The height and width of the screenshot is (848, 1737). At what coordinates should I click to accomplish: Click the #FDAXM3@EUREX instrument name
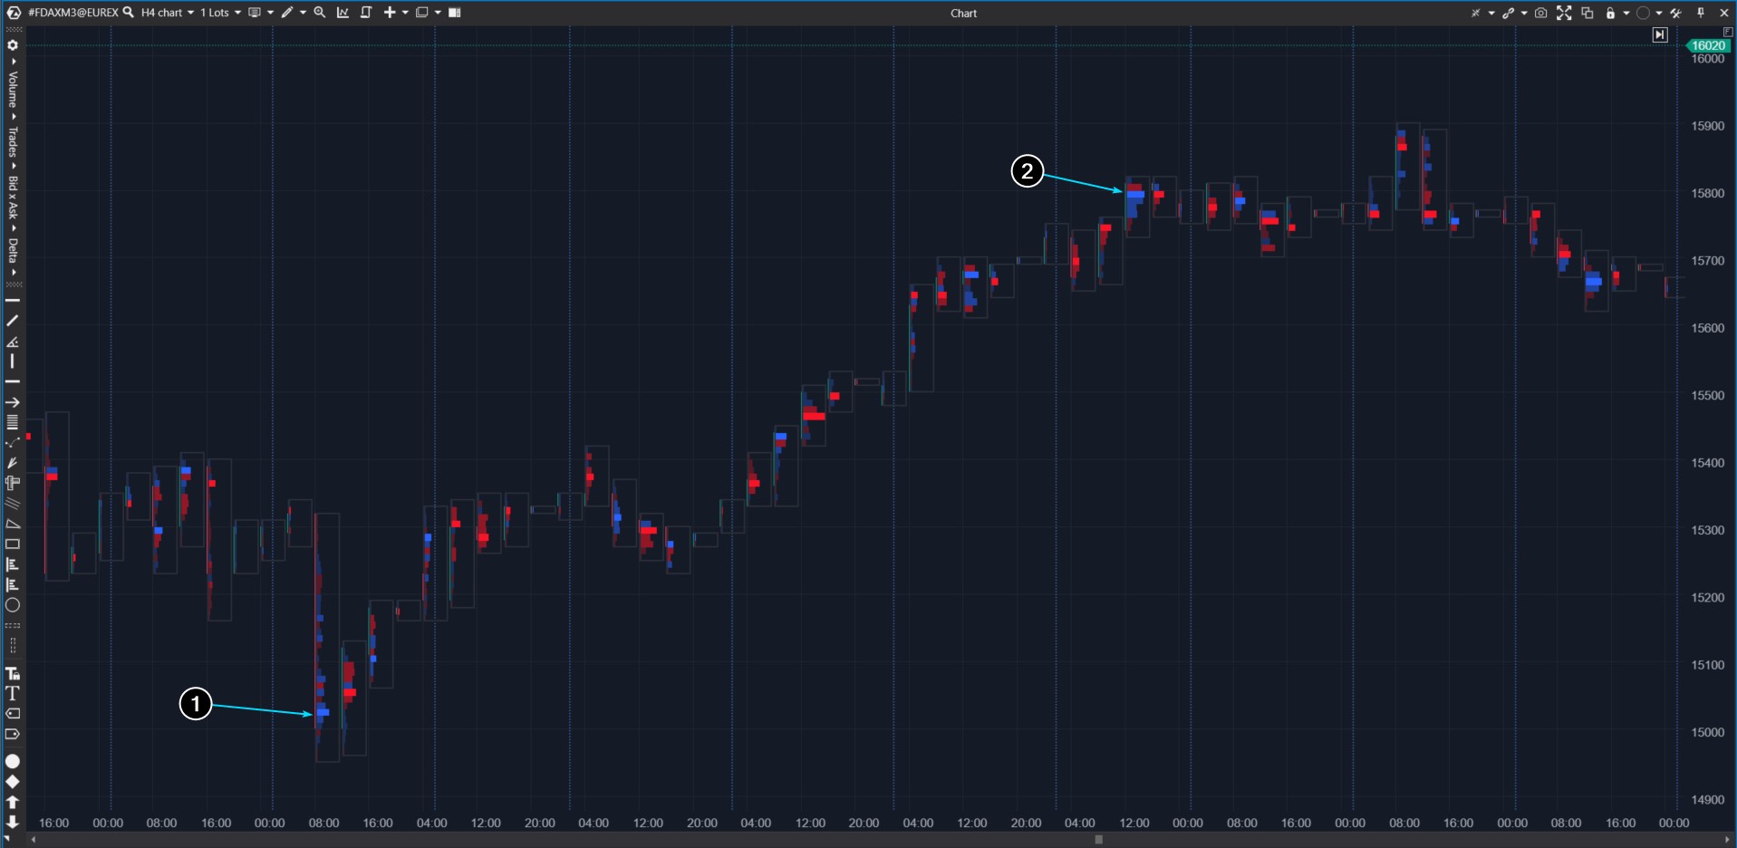72,13
